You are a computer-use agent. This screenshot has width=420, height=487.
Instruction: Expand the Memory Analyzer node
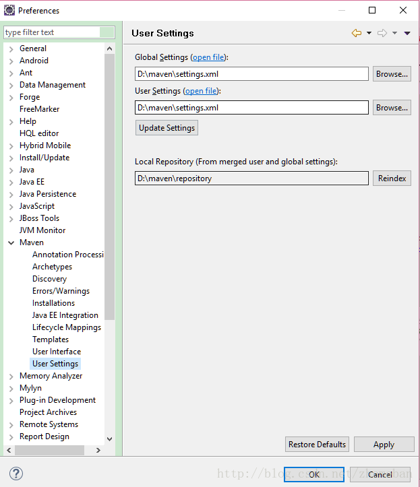(11, 376)
